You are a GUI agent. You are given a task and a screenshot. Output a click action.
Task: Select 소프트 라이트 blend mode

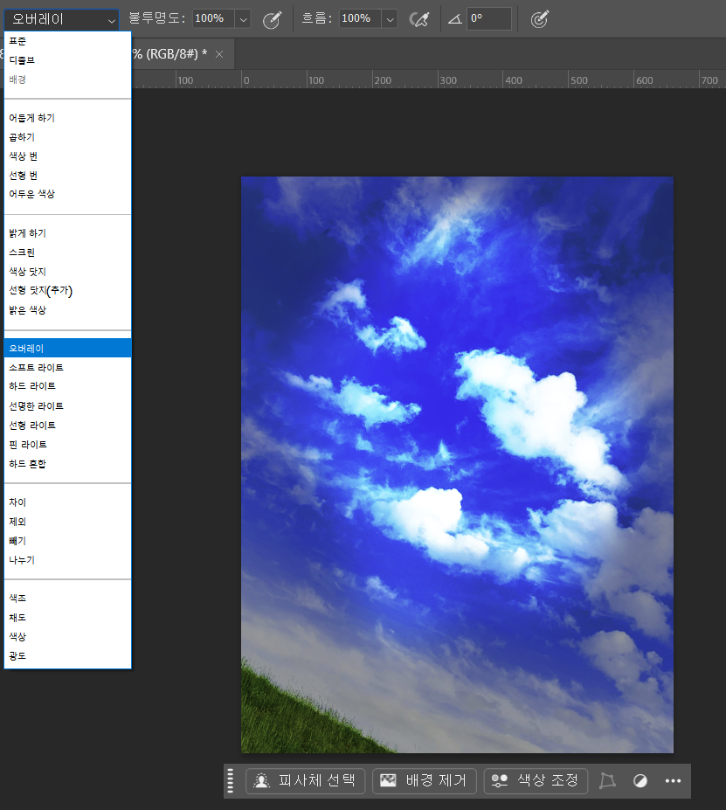point(36,368)
